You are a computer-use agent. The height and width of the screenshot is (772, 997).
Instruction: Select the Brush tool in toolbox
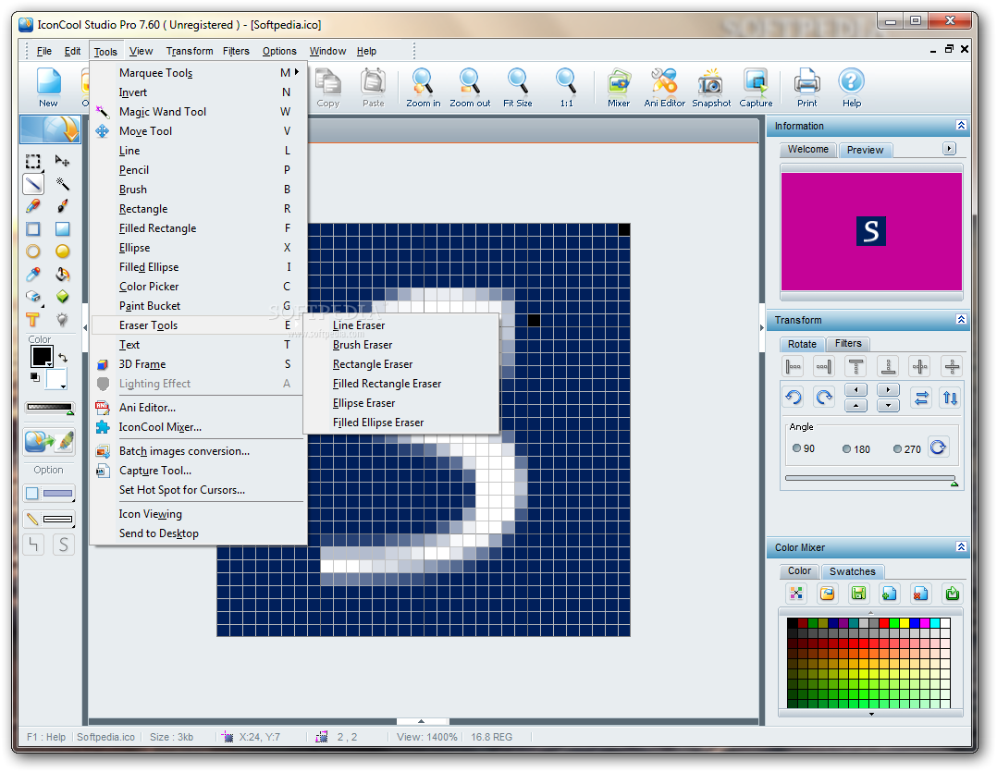pyautogui.click(x=62, y=206)
